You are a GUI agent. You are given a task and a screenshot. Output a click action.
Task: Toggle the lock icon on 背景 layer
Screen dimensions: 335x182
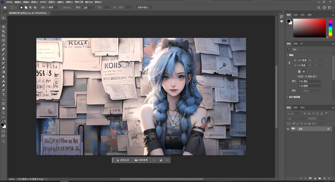coord(328,129)
